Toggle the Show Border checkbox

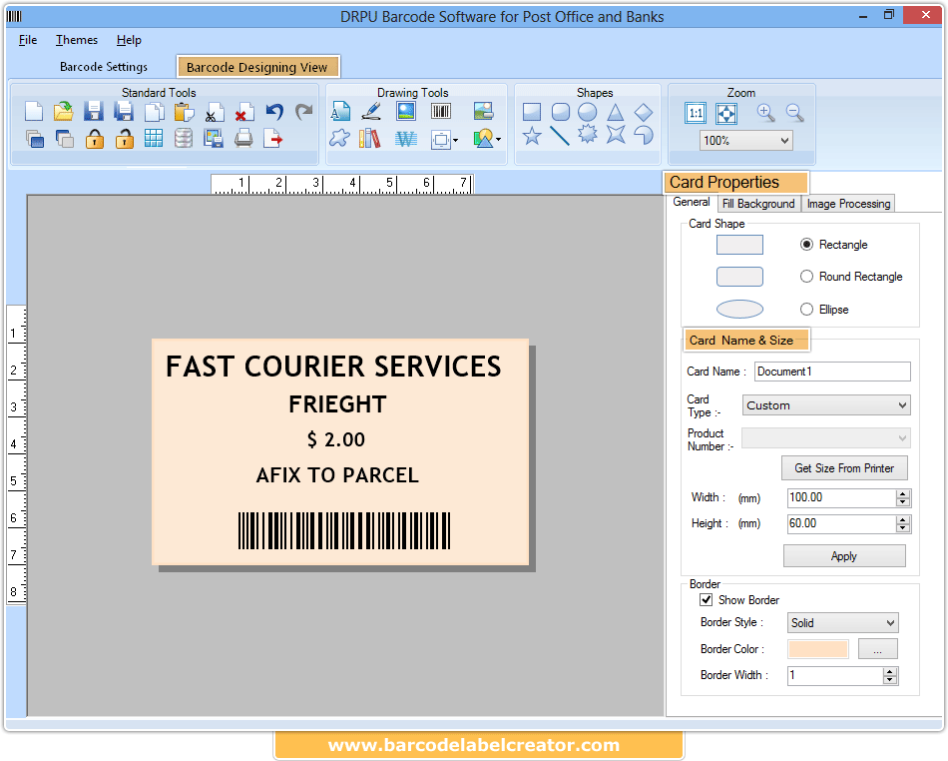tap(706, 599)
